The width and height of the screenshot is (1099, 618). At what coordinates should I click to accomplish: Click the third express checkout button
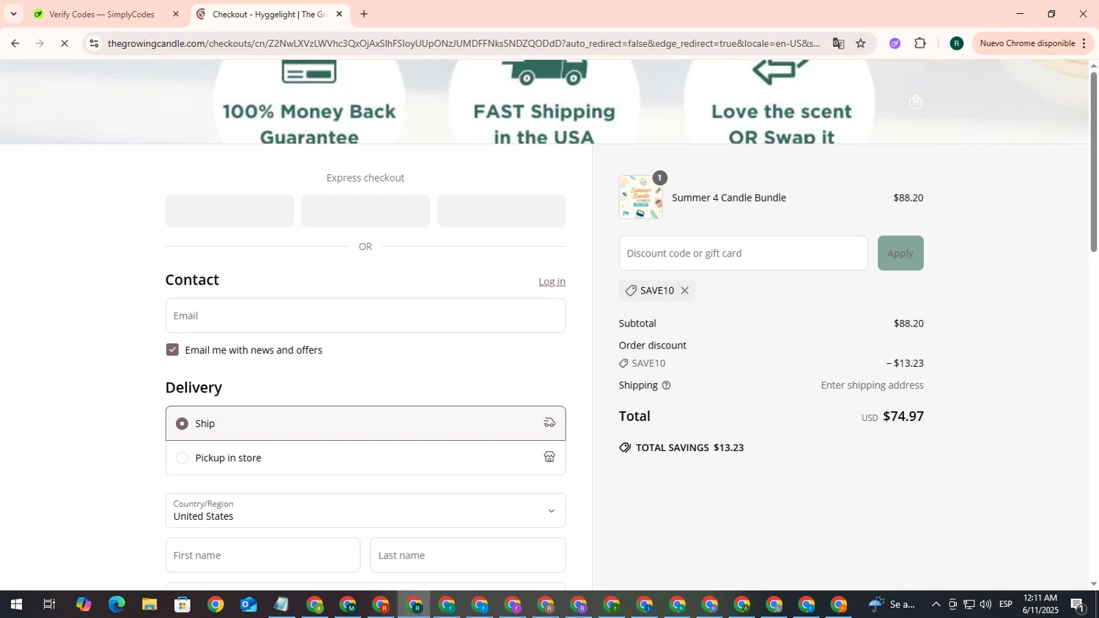click(x=502, y=211)
